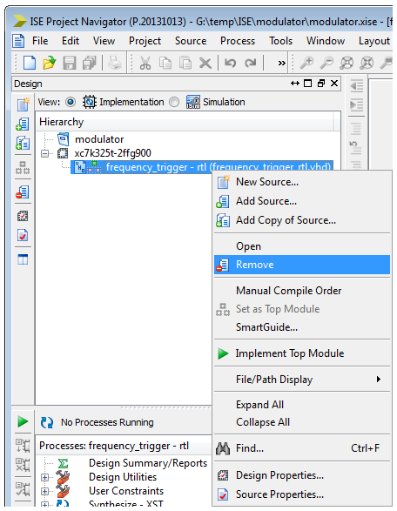Choose SmartGuide... in context menu
The image size is (397, 511).
302,327
